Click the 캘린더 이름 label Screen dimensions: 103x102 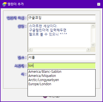click(16, 18)
